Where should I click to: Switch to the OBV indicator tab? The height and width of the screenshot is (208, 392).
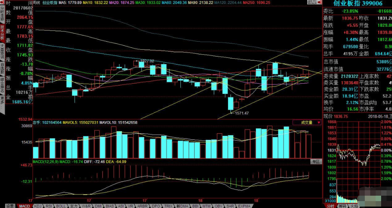pos(219,206)
